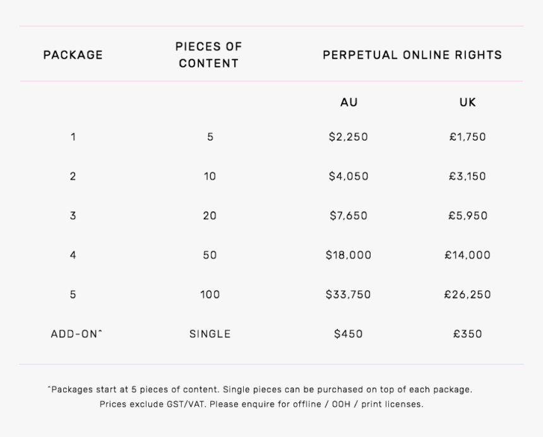
Task: Click the $7,650 AU price
Action: pyautogui.click(x=349, y=216)
